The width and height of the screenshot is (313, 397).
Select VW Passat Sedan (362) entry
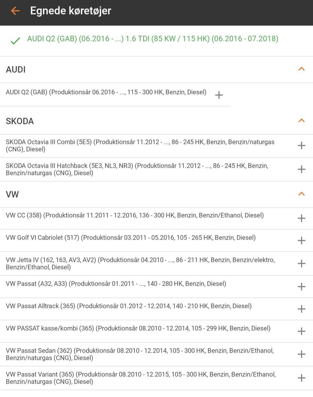140,354
